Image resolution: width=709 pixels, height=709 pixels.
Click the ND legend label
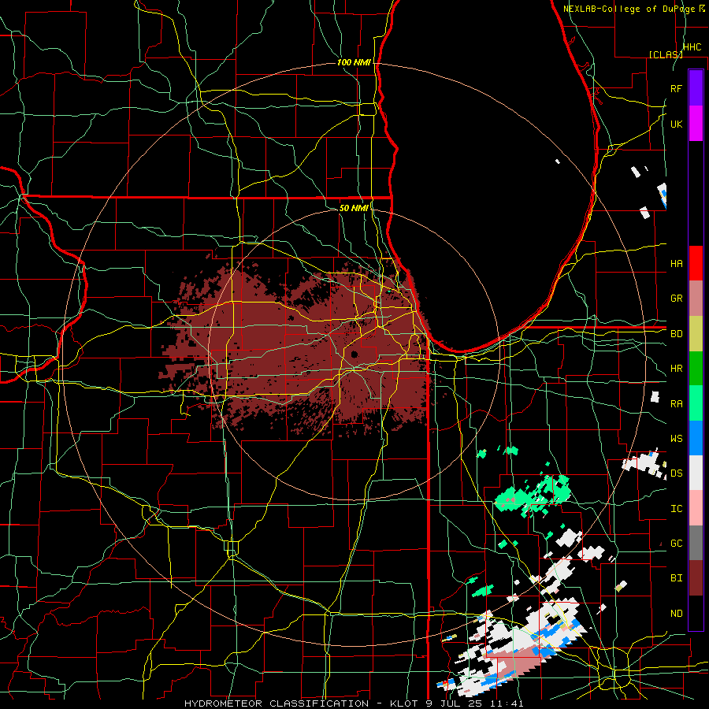point(676,614)
